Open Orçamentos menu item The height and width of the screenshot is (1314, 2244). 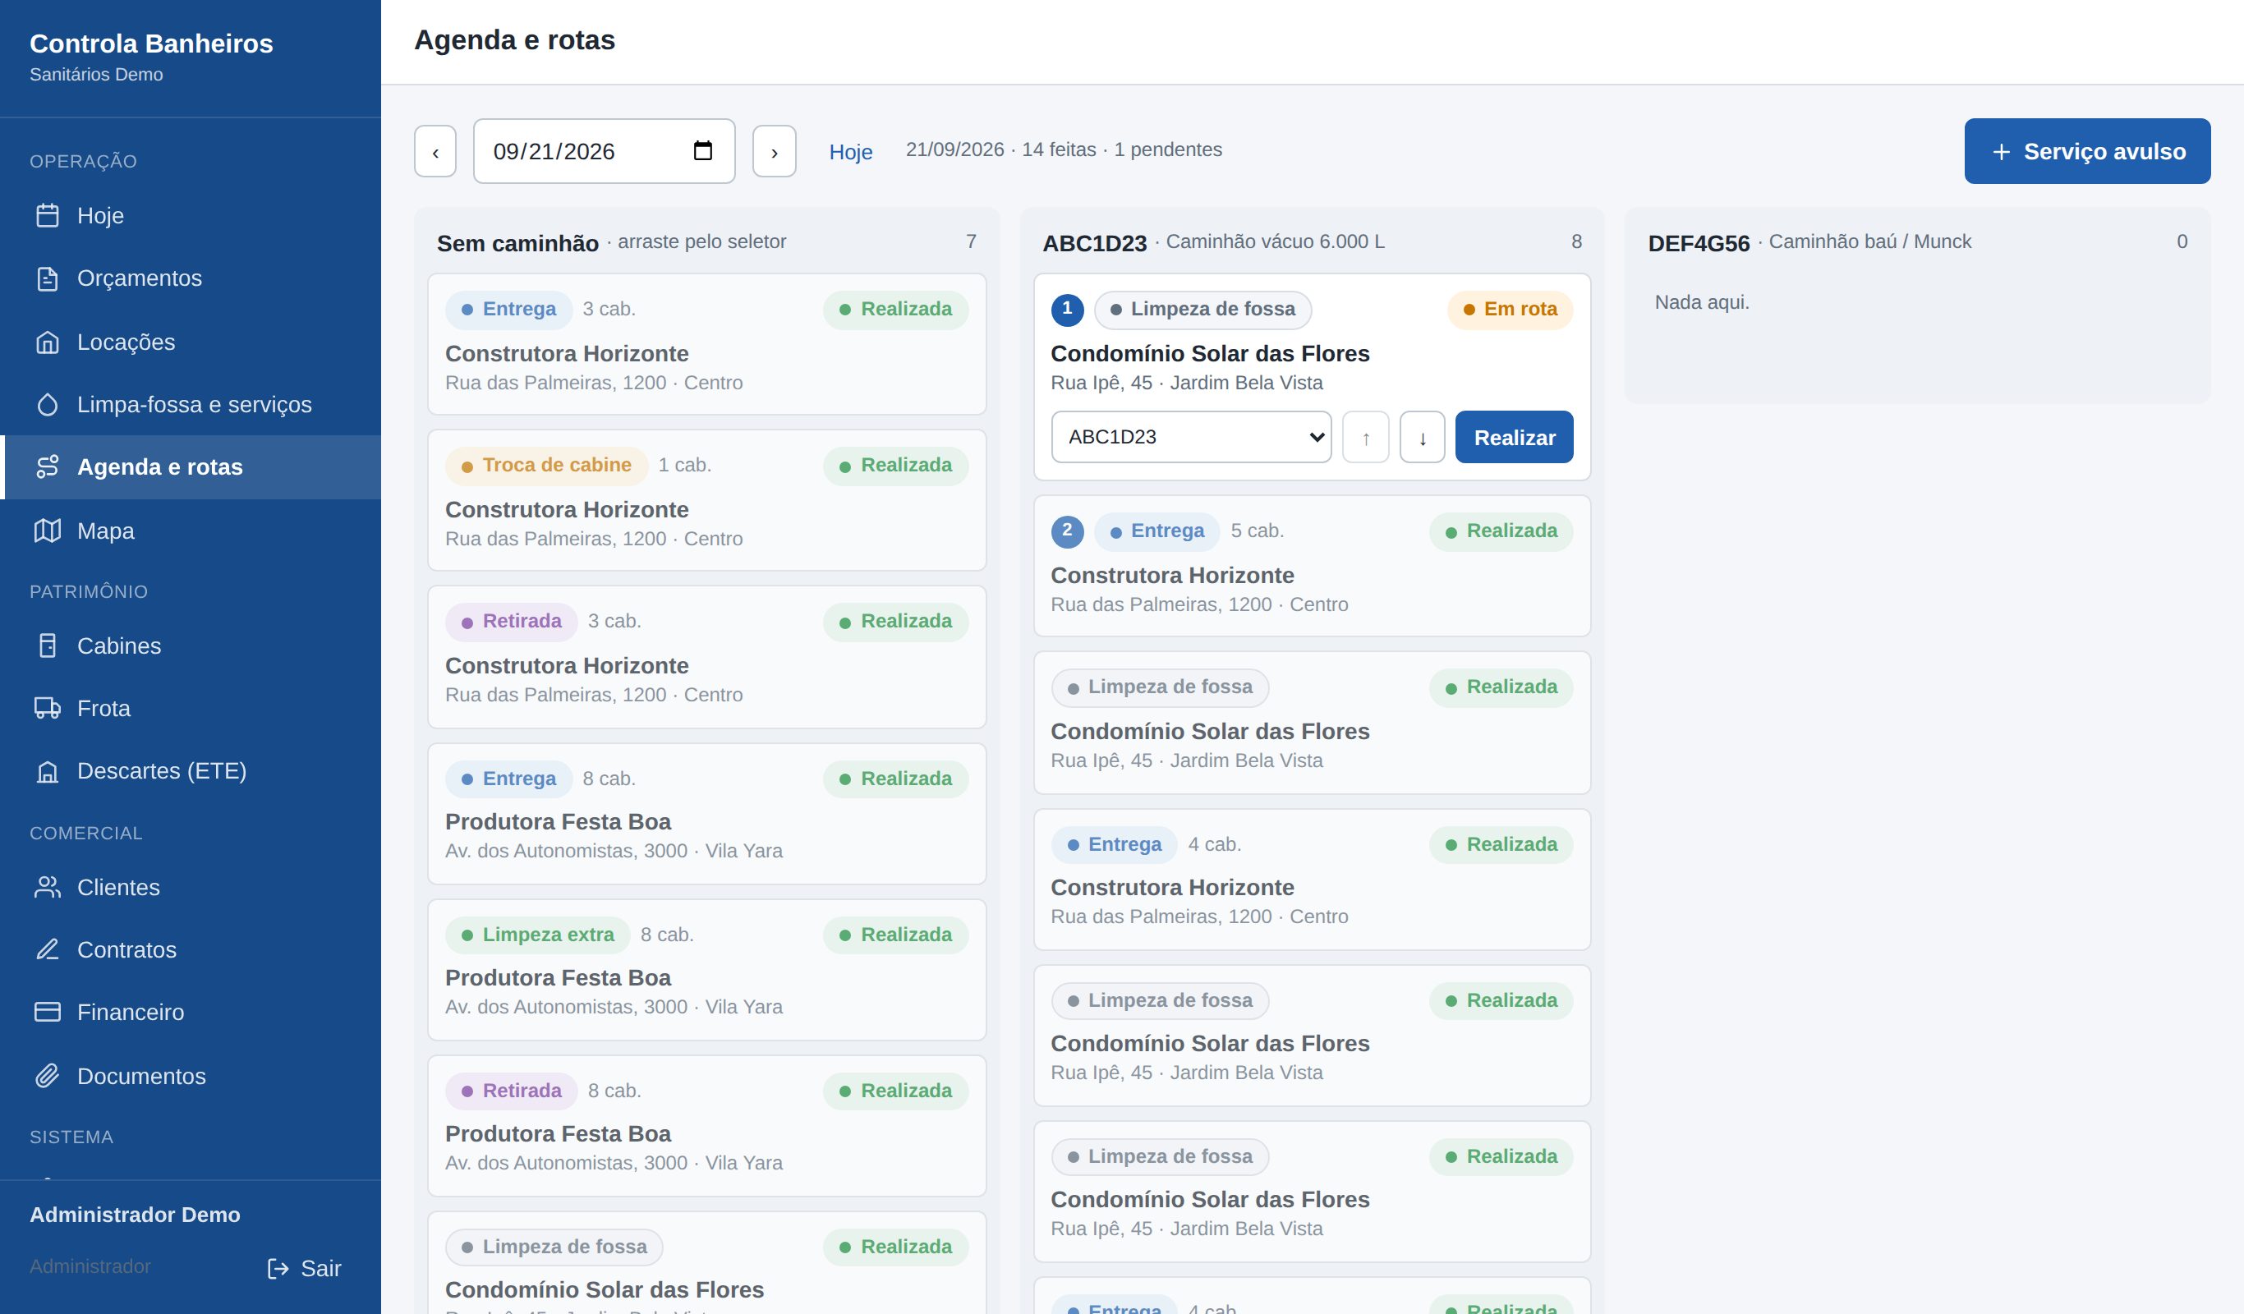(191, 278)
